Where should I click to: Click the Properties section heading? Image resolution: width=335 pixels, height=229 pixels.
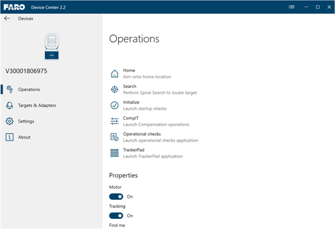click(124, 176)
